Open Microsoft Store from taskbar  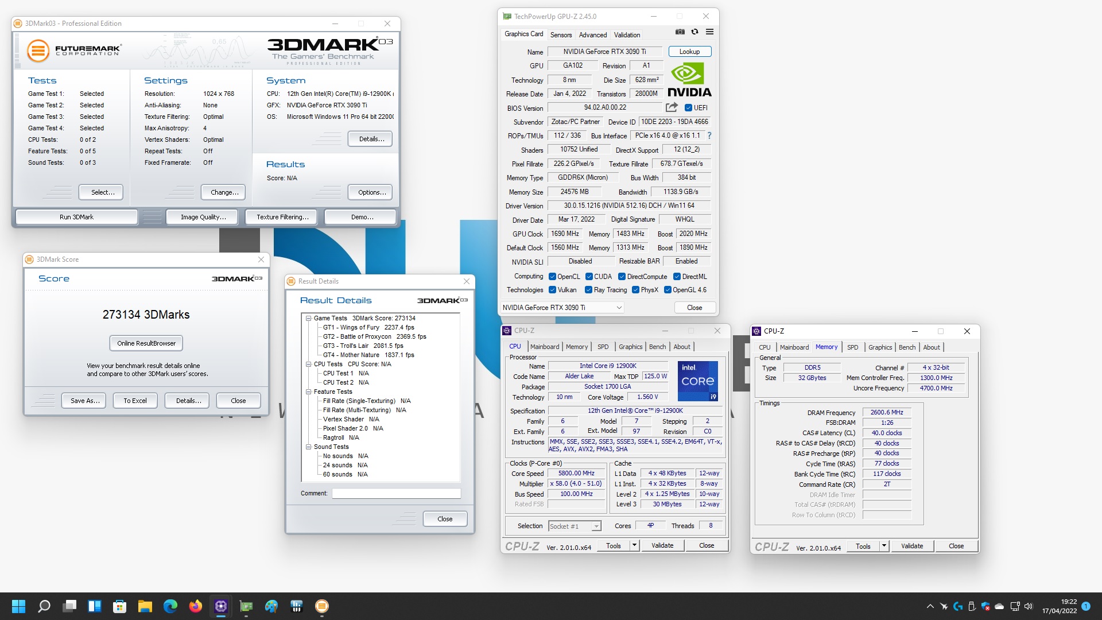tap(120, 606)
